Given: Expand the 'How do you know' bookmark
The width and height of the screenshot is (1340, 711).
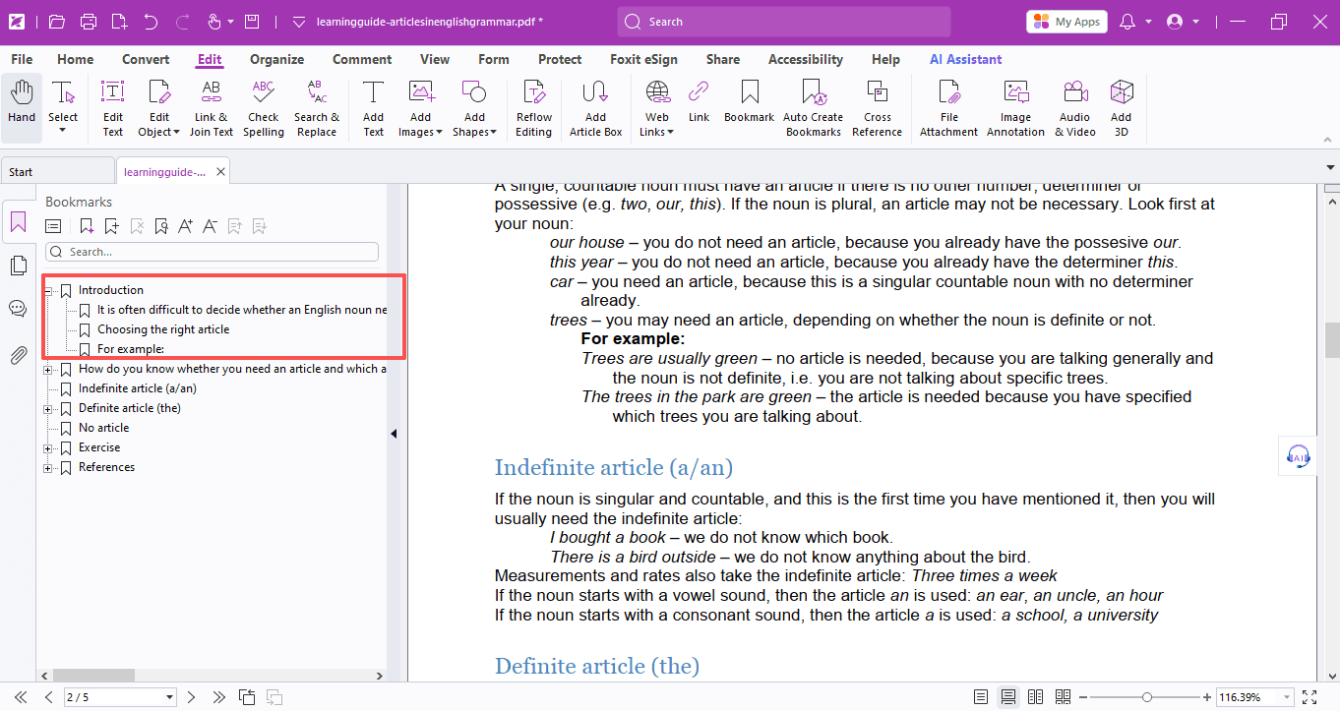Looking at the screenshot, I should (x=48, y=369).
